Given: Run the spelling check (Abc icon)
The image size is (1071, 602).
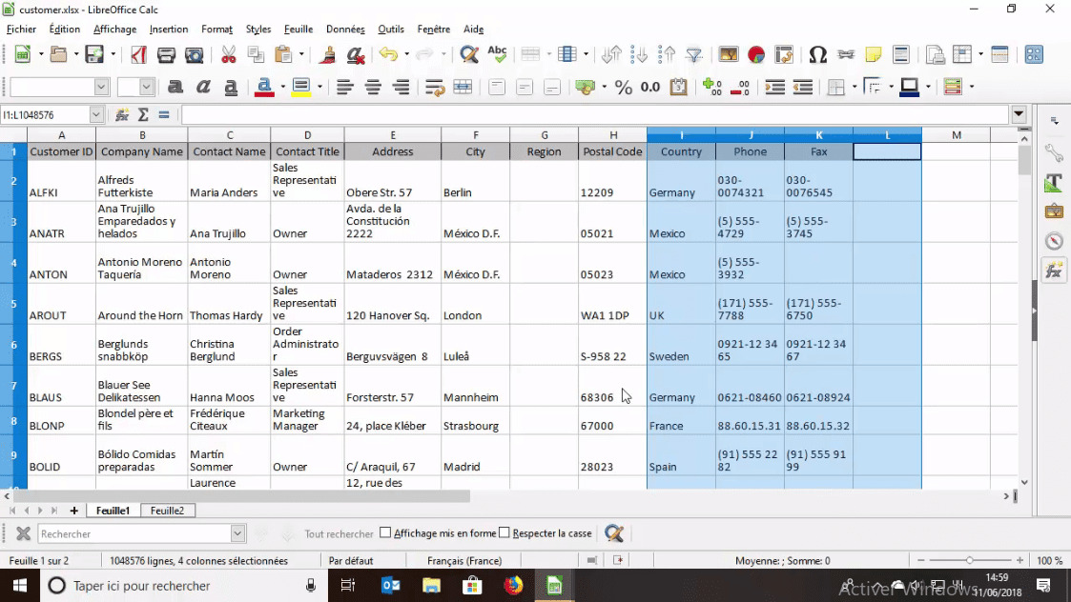Looking at the screenshot, I should coord(497,54).
